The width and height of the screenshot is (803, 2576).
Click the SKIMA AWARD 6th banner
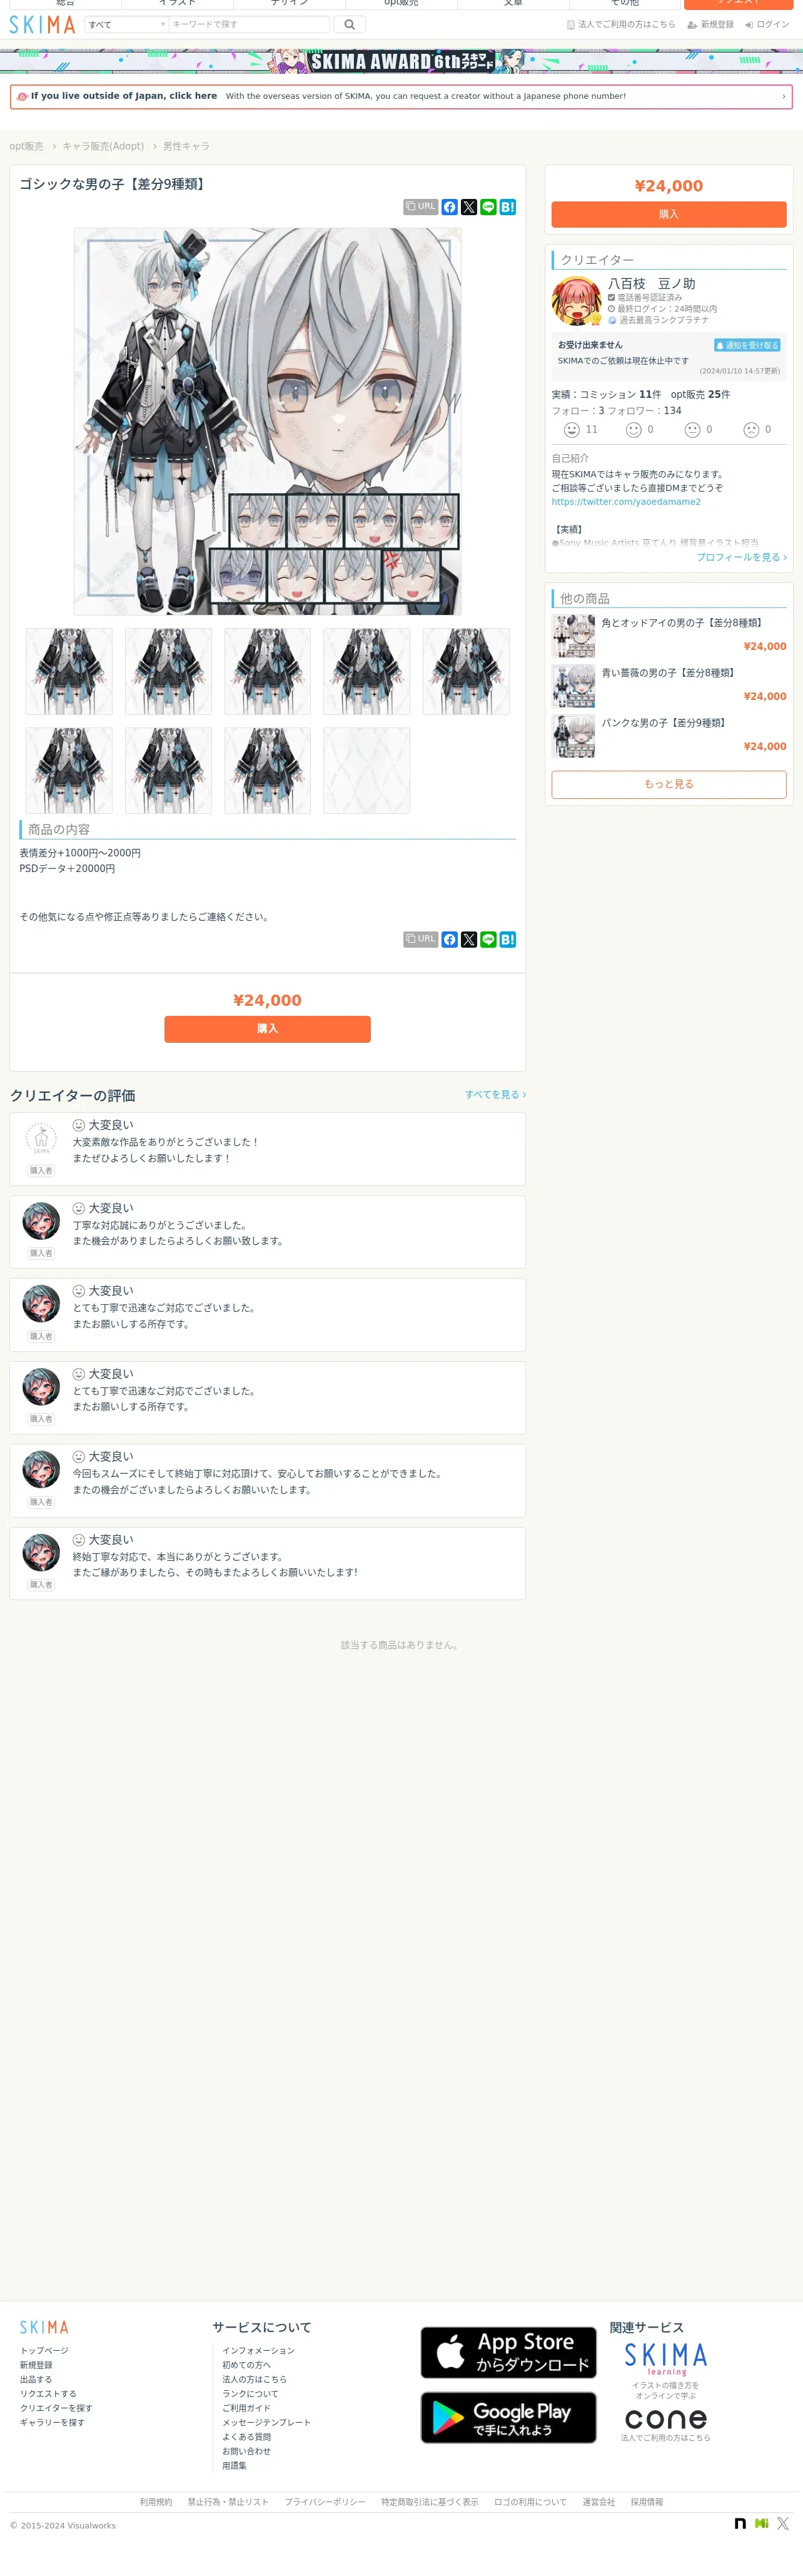(401, 61)
